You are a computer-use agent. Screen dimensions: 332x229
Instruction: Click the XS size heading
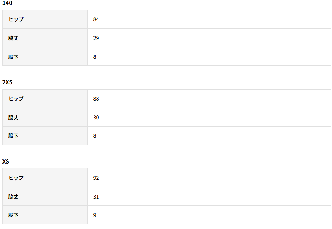pos(6,161)
